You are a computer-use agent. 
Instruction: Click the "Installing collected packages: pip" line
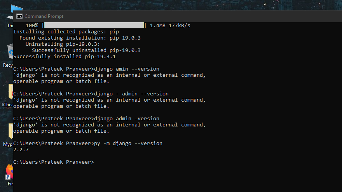pos(66,31)
